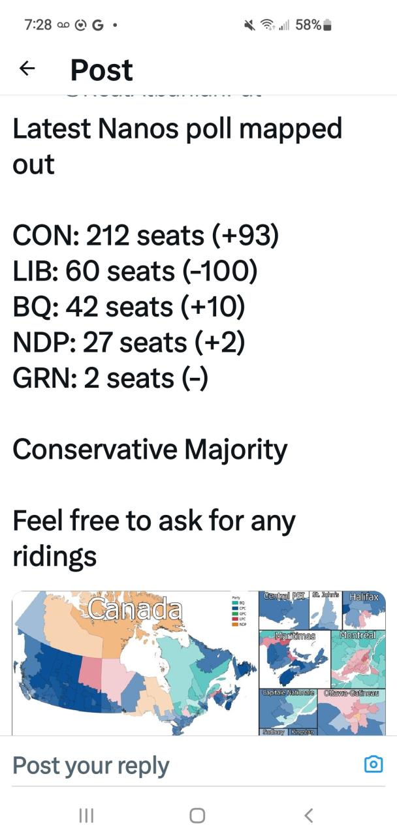Tap the back arrow beside Post

pyautogui.click(x=27, y=69)
